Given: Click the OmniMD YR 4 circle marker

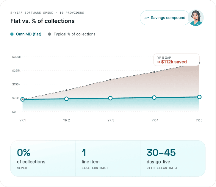Looking at the screenshot, I should (154, 97).
